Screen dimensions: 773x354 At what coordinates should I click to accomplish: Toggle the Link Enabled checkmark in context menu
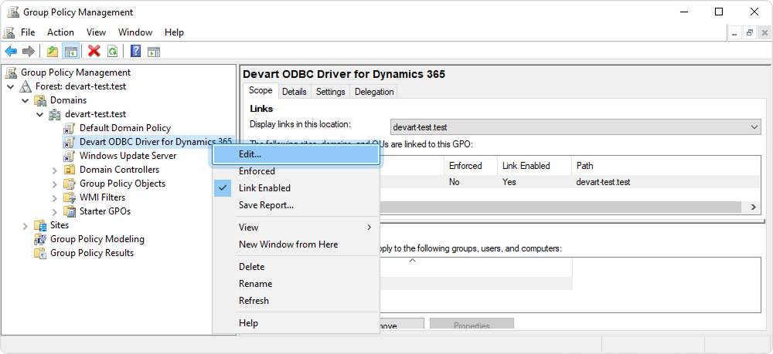pos(223,188)
